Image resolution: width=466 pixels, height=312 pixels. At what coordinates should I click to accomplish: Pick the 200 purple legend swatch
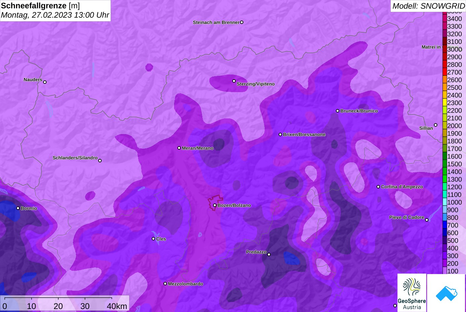(444, 263)
